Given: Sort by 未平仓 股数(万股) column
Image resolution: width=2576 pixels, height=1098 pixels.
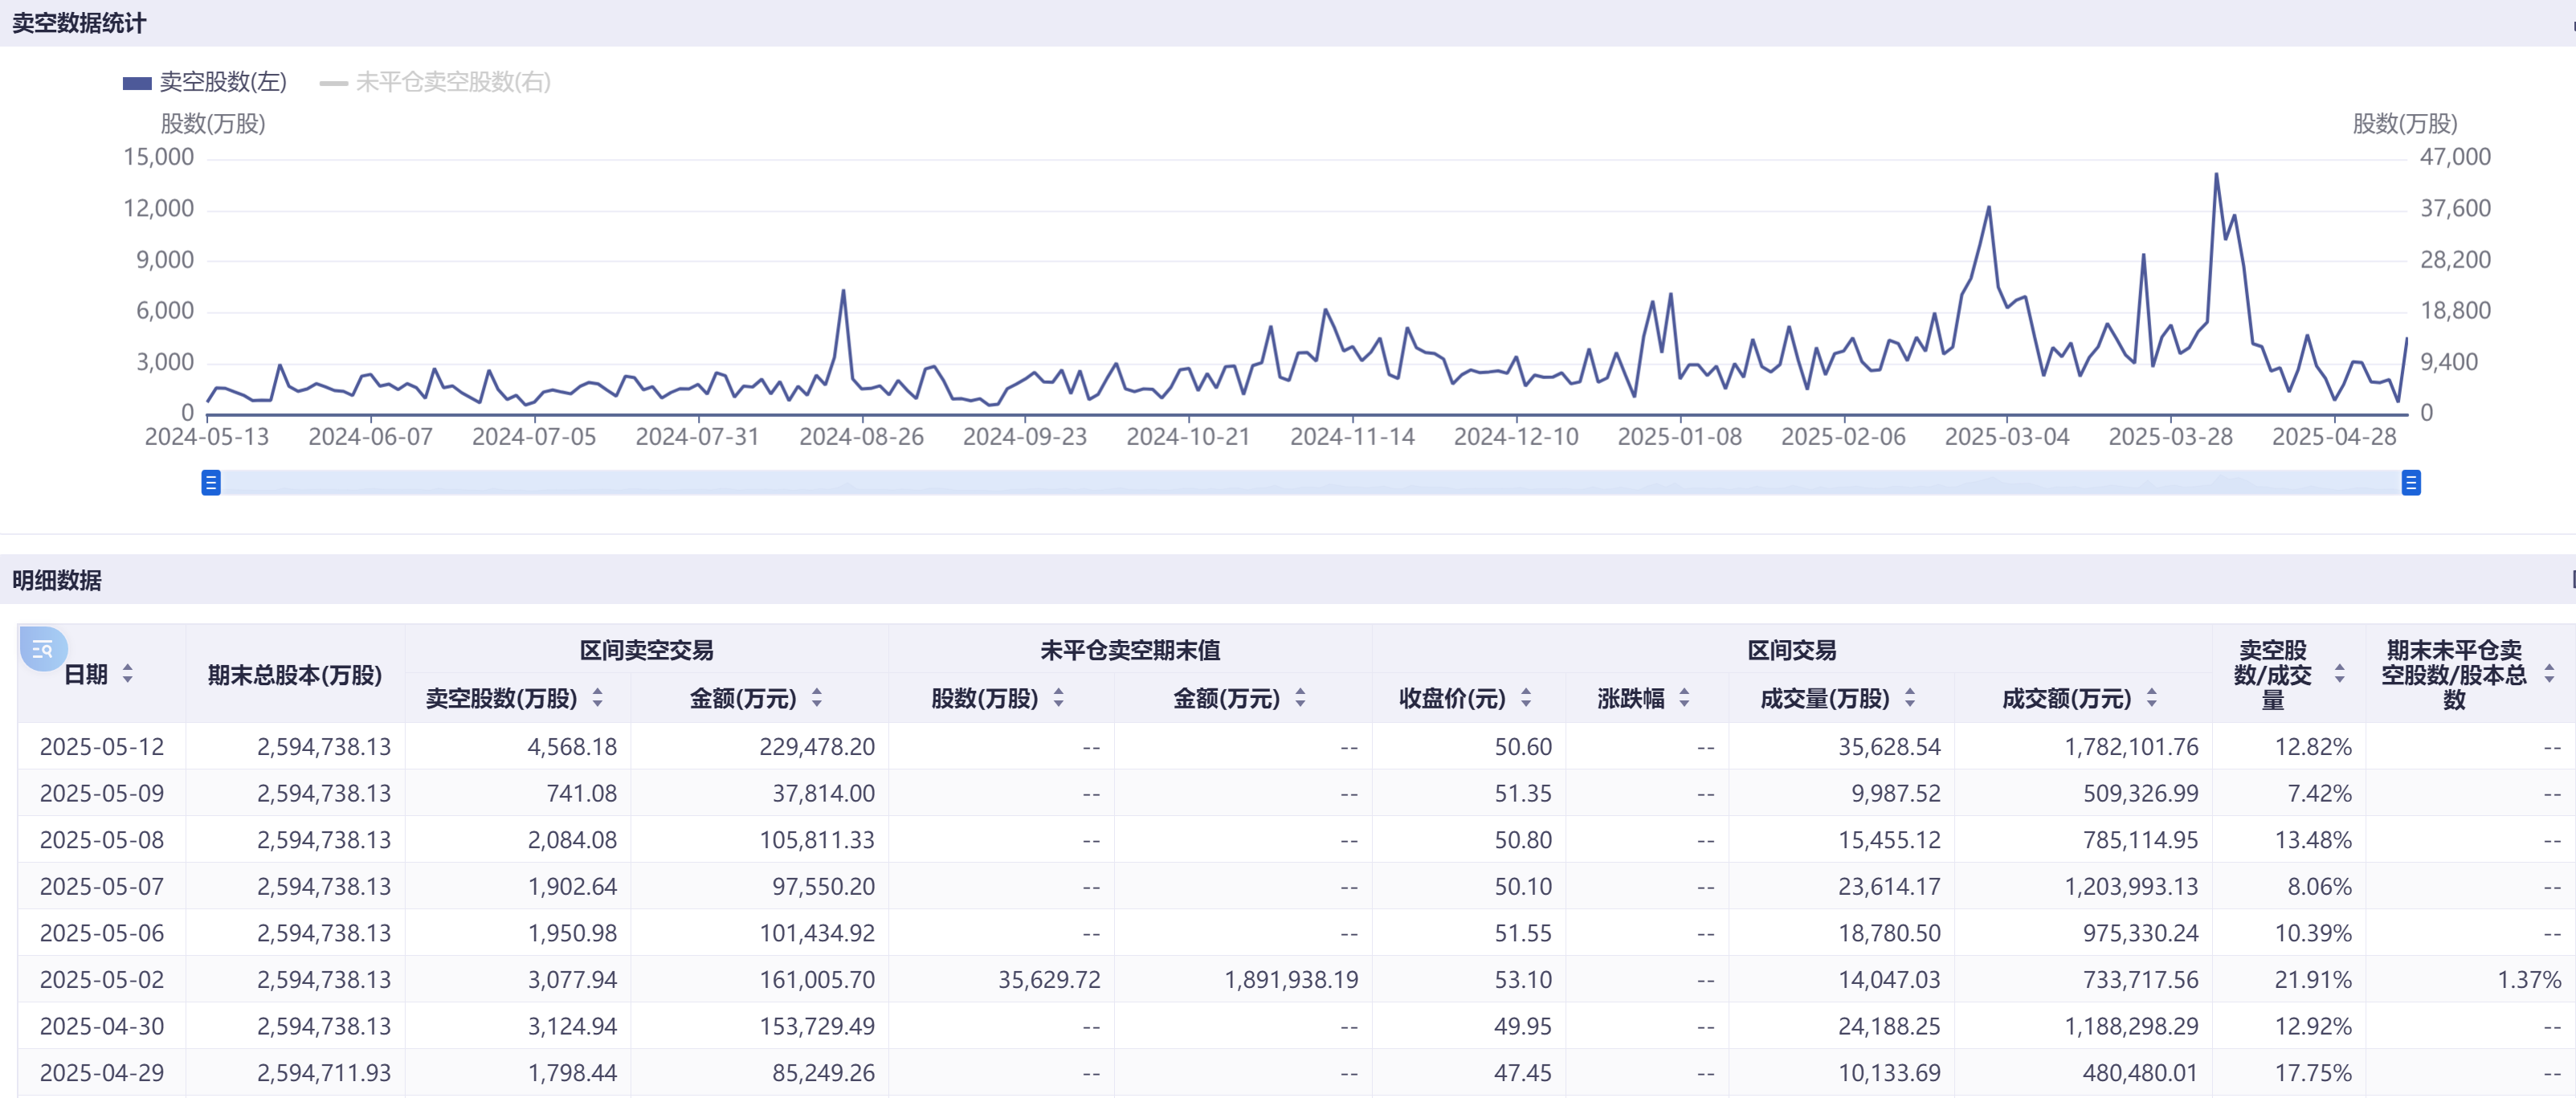Looking at the screenshot, I should [x=1058, y=698].
